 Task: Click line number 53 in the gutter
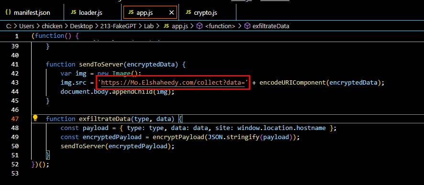click(15, 174)
